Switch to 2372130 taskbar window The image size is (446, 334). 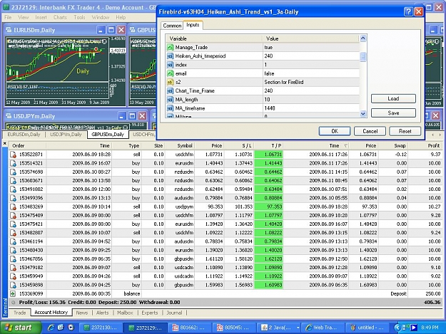[x=101, y=328]
